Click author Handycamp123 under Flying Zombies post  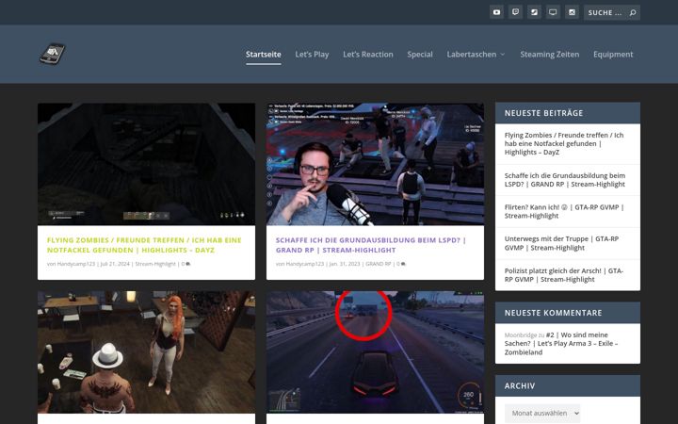75,264
